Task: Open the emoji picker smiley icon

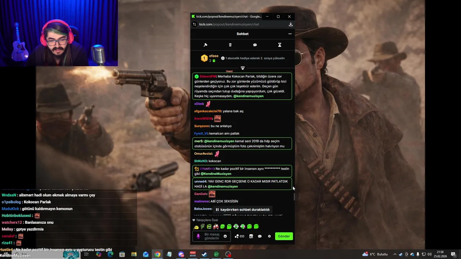Action: [225, 236]
